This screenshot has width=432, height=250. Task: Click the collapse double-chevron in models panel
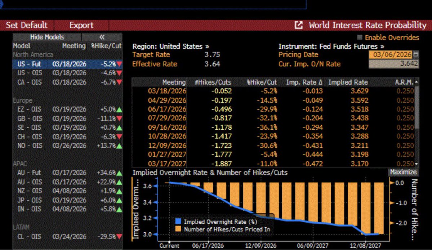click(x=102, y=37)
